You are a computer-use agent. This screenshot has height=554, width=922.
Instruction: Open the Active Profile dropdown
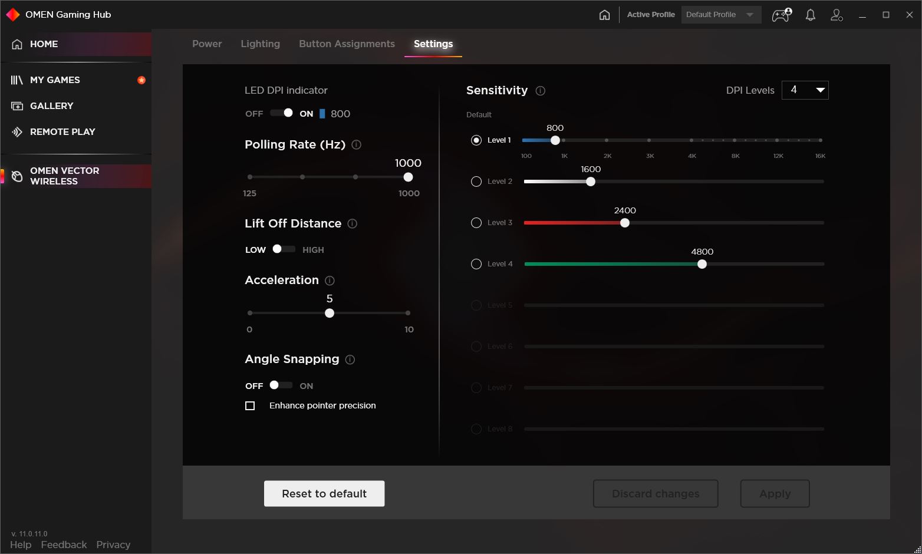721,15
